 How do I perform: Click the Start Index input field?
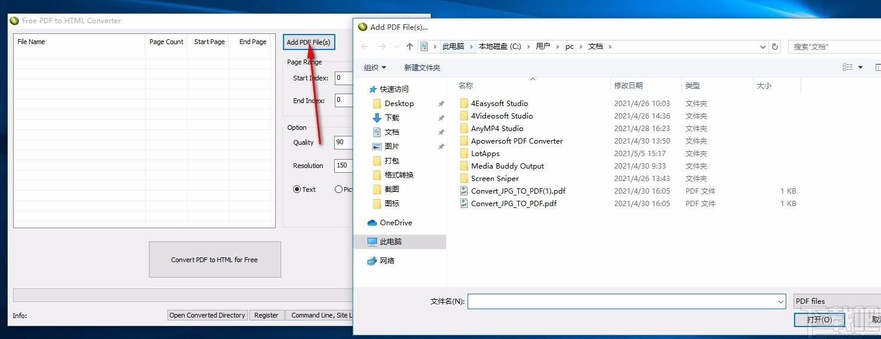click(x=344, y=77)
